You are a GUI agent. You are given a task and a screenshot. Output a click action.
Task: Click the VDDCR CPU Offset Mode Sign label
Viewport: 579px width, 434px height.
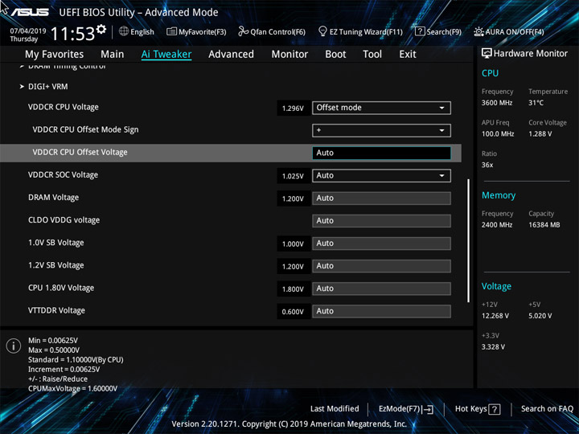(x=85, y=130)
